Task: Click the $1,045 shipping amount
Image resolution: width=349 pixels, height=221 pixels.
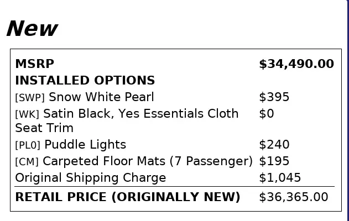Action: pyautogui.click(x=280, y=178)
